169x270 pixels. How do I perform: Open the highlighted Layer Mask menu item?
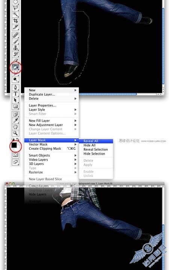click(51, 140)
